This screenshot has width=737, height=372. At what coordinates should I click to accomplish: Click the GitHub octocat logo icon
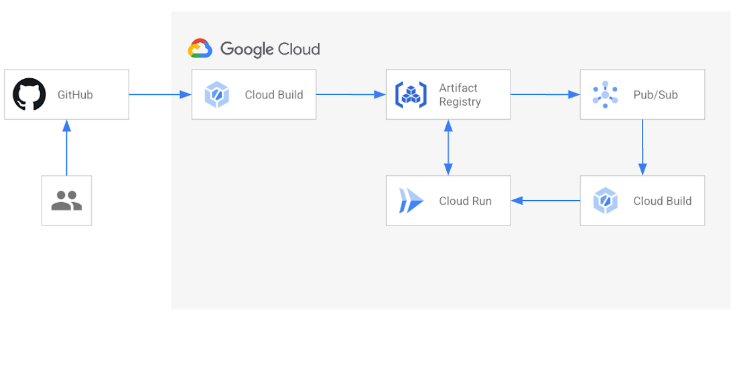(29, 94)
